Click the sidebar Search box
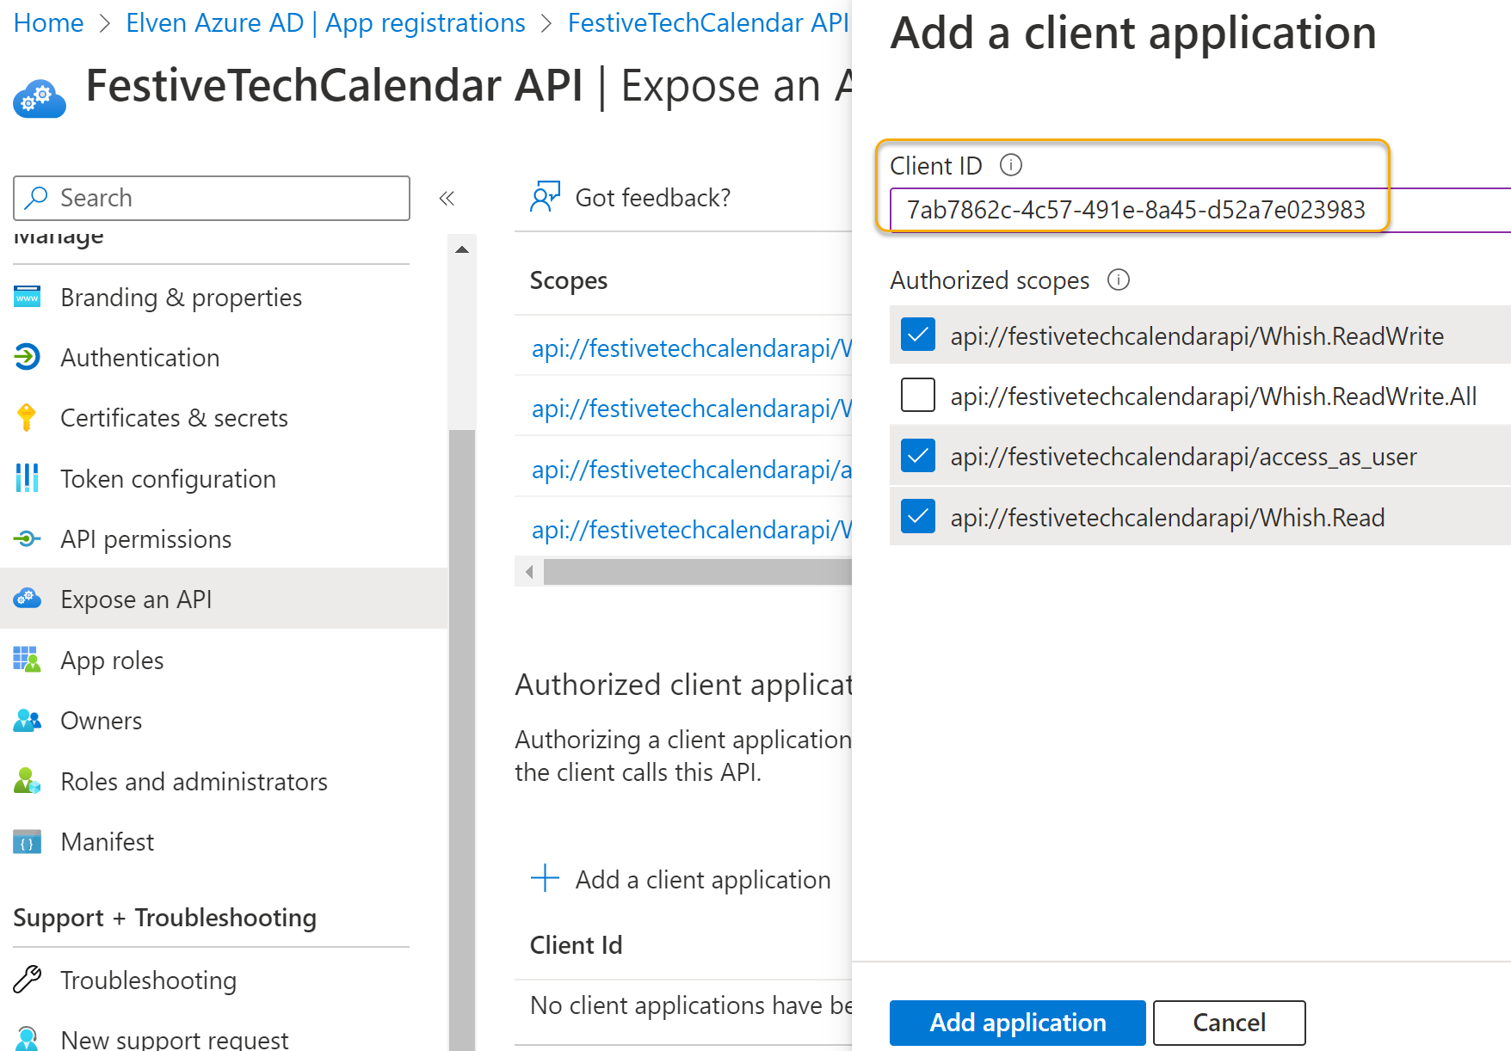This screenshot has height=1051, width=1511. pos(212,198)
